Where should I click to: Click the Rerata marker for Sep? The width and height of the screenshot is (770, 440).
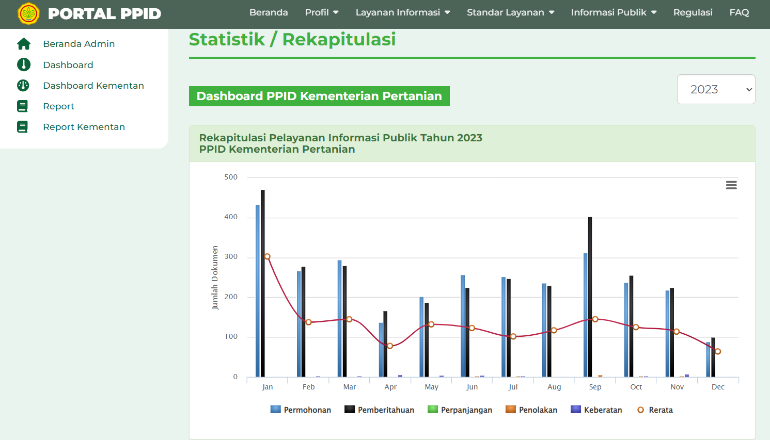point(595,319)
